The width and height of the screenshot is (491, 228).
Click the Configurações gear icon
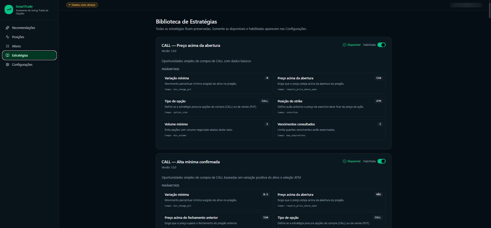click(x=7, y=64)
